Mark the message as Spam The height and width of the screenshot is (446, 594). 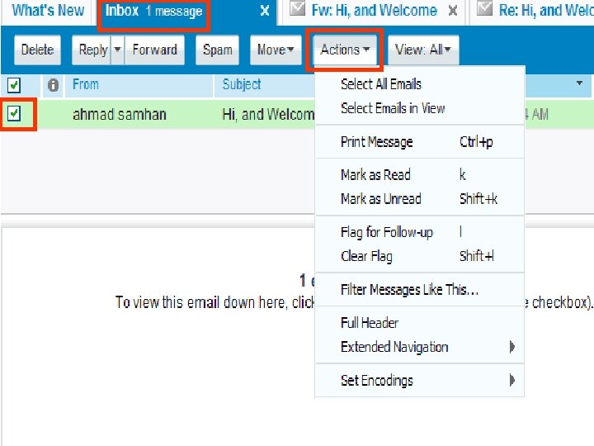(x=218, y=50)
